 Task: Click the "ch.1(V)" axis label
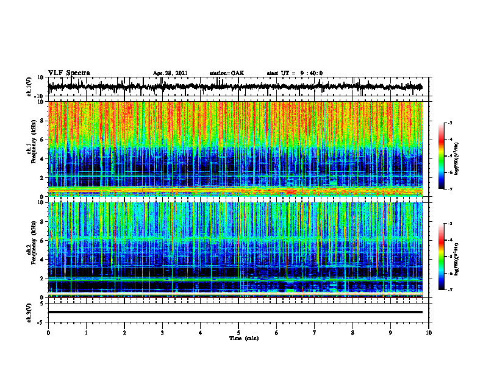(x=29, y=87)
